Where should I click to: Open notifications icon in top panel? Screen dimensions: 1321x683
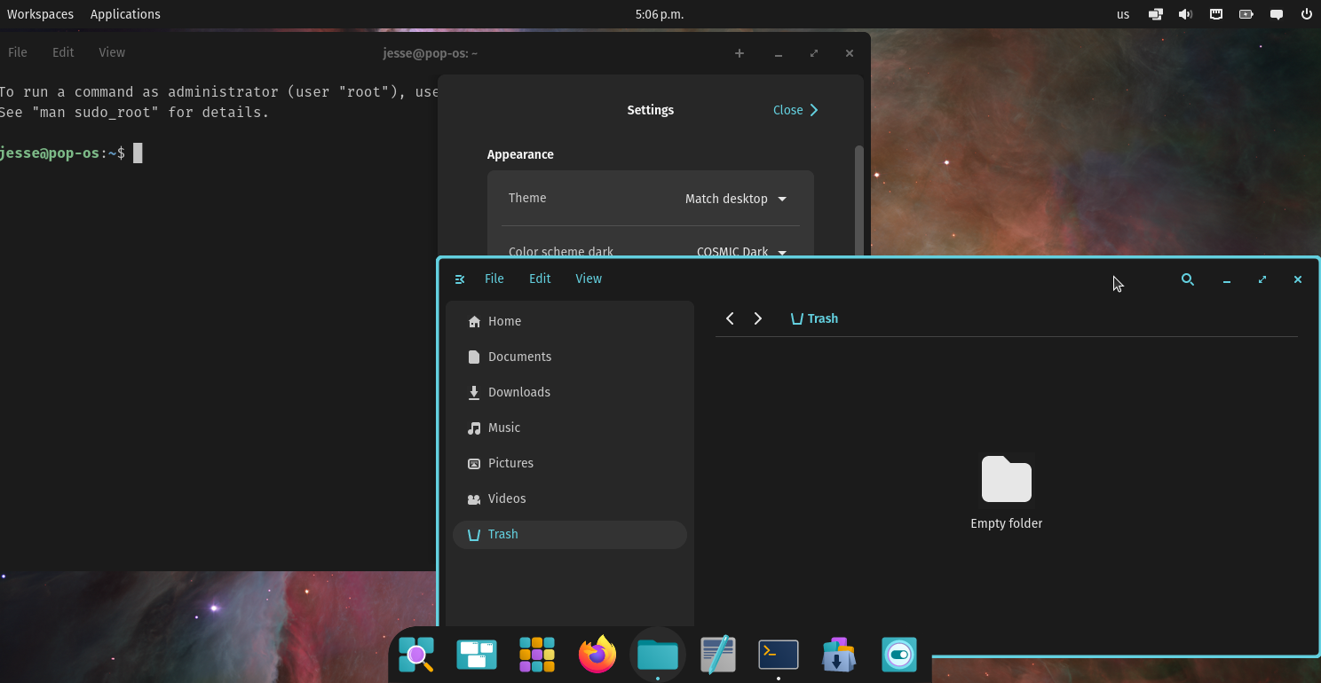1277,14
